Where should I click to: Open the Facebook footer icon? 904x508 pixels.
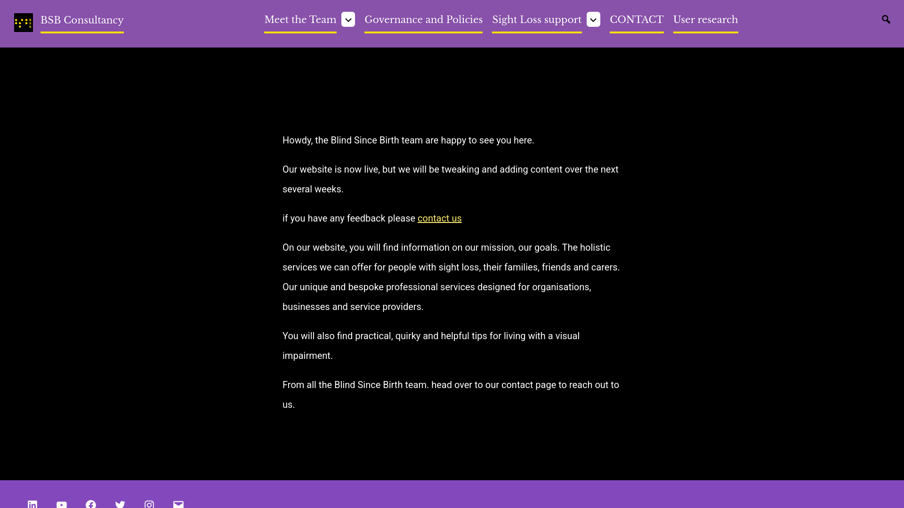(91, 504)
